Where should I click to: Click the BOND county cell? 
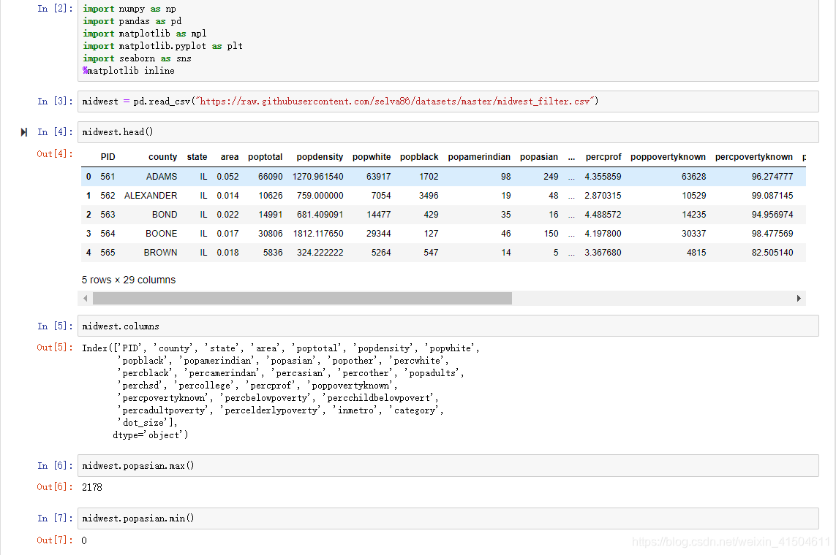pos(165,215)
